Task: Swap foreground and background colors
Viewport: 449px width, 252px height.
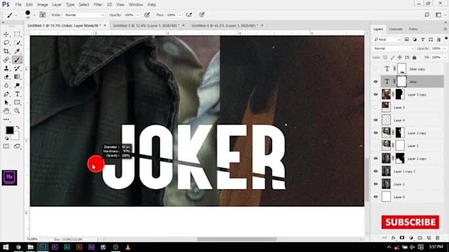Action: click(x=18, y=127)
